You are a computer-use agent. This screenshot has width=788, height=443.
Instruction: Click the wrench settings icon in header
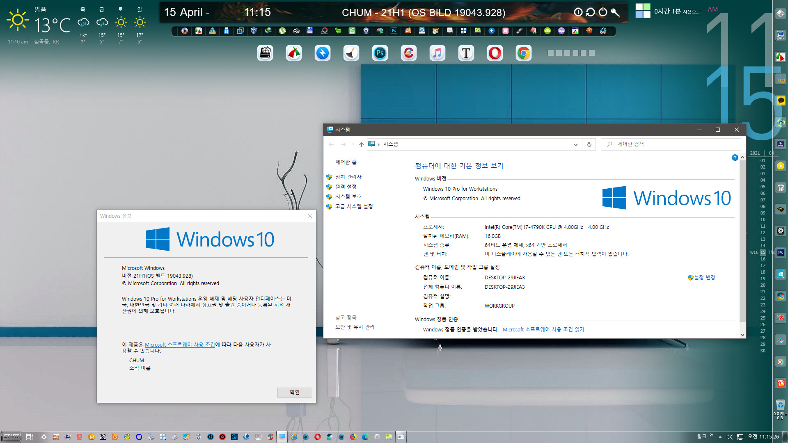[x=615, y=12]
